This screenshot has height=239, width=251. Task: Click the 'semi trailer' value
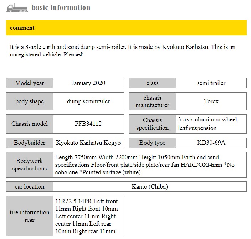click(211, 83)
